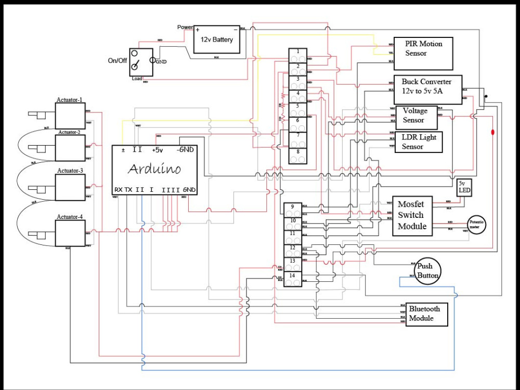The height and width of the screenshot is (390, 520).
Task: Click terminal block number 4
Action: tap(298, 97)
